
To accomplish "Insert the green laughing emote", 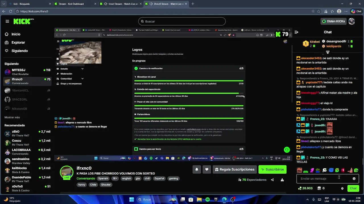I will (x=356, y=170).
